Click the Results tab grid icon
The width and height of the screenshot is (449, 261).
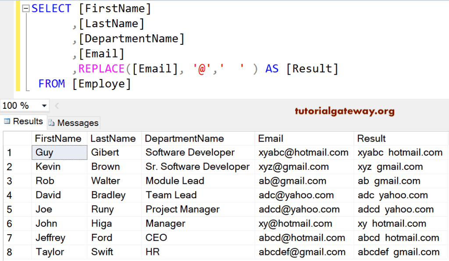click(6, 122)
